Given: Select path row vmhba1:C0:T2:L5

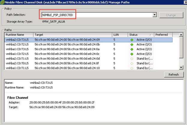Looking at the screenshot, I should click(x=88, y=54).
